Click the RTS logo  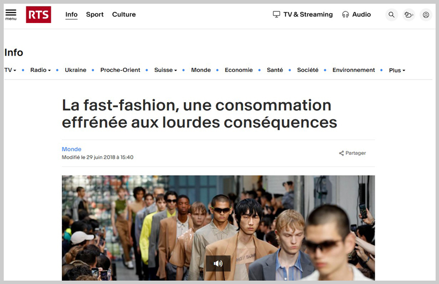pos(38,15)
